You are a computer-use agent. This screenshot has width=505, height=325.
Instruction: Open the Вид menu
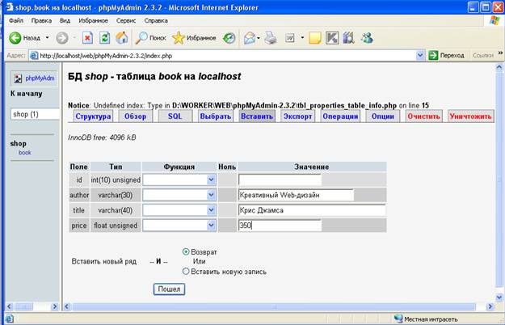pos(65,20)
